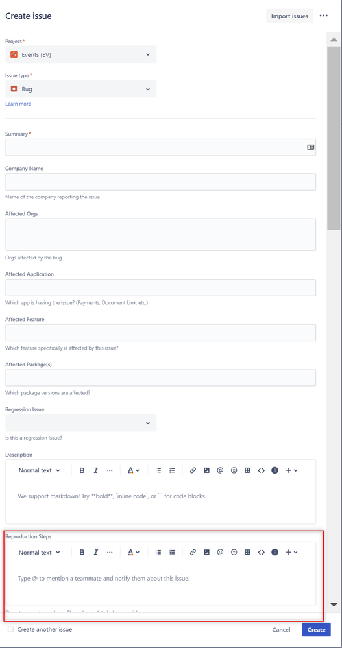Toggle bold in Description editor toolbar

82,470
